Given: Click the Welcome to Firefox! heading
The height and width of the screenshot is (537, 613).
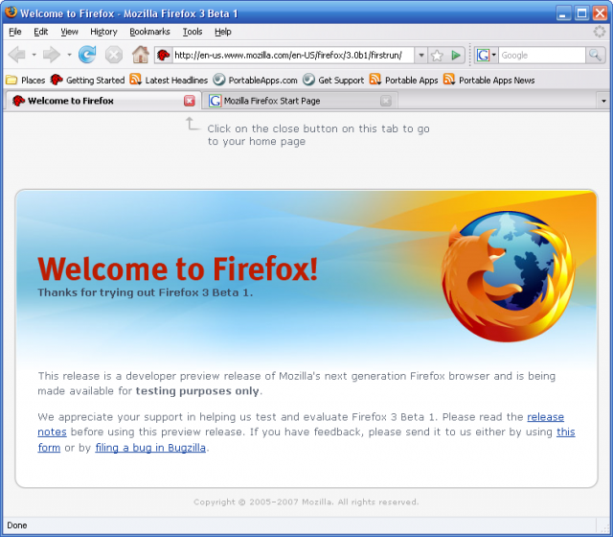Looking at the screenshot, I should point(178,268).
